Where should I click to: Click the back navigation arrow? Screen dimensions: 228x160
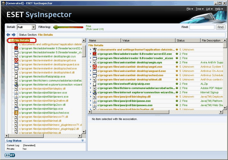8,35
